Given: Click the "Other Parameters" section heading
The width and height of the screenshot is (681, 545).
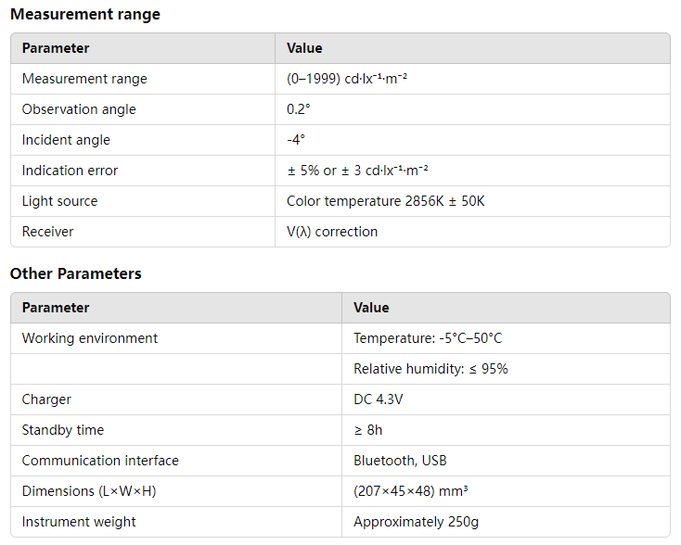Looking at the screenshot, I should point(76,274).
